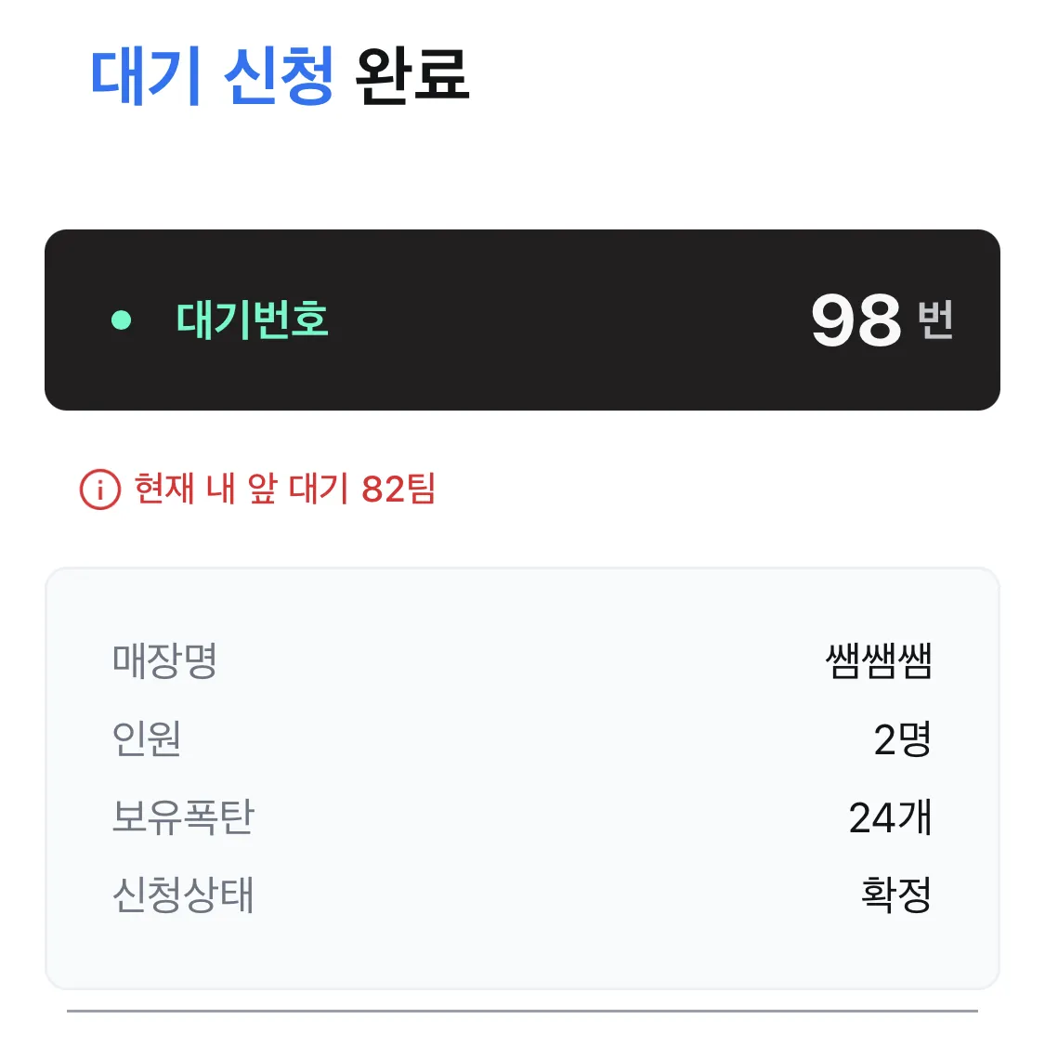The width and height of the screenshot is (1045, 1045).
Task: Click the 보유폭탄 row label
Action: [x=183, y=816]
